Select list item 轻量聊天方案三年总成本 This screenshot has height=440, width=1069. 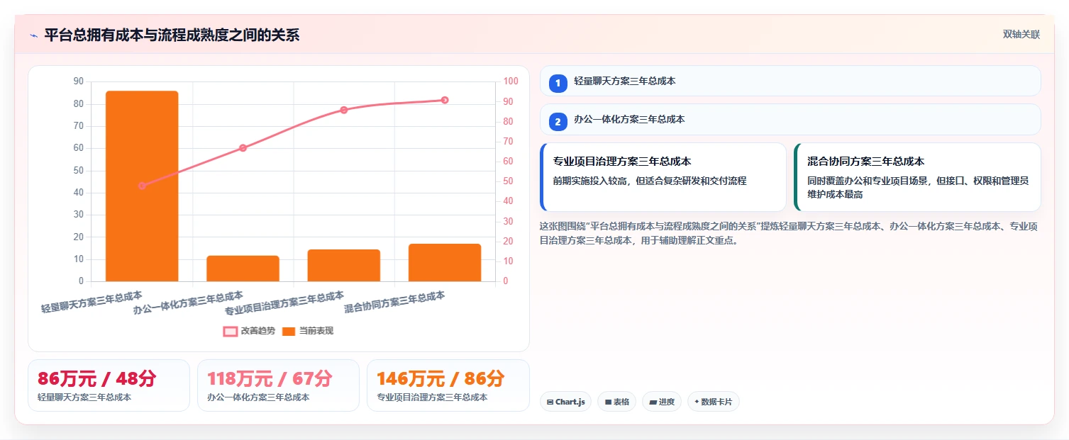pos(790,81)
